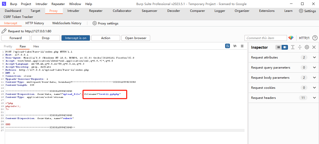Switch Inspector to left-side layout
This screenshot has width=319, height=144.
[x=278, y=47]
